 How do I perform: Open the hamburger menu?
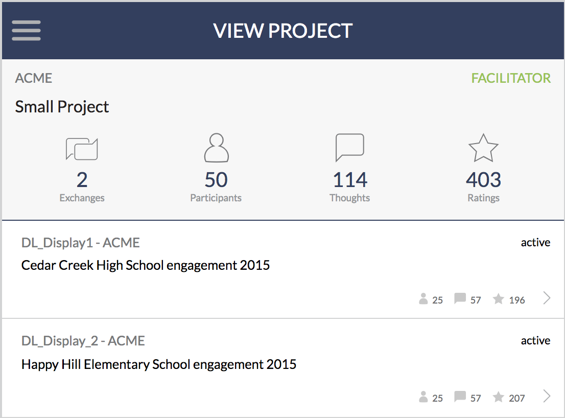(x=26, y=30)
